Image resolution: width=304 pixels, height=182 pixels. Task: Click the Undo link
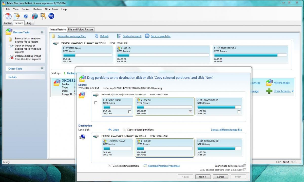(116, 130)
